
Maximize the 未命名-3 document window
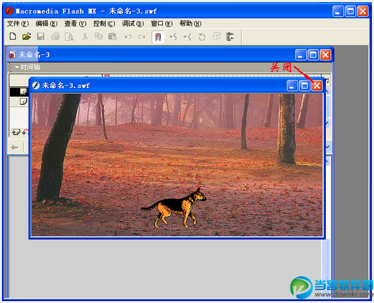pos(313,55)
